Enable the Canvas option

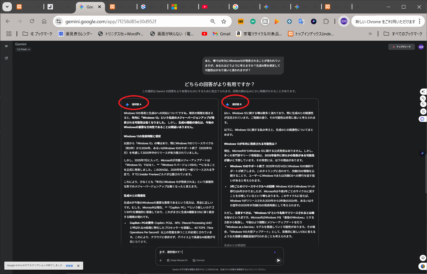[199, 260]
